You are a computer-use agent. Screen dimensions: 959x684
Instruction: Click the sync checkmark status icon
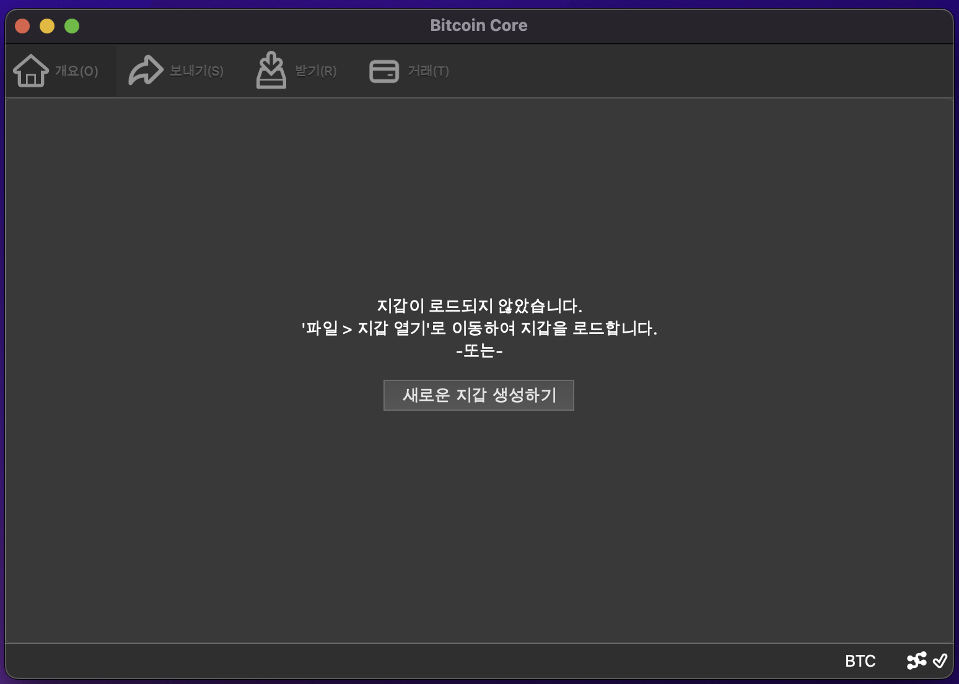(940, 661)
